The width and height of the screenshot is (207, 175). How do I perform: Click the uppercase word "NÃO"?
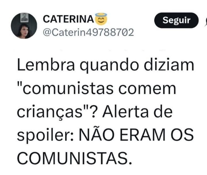tap(97, 134)
